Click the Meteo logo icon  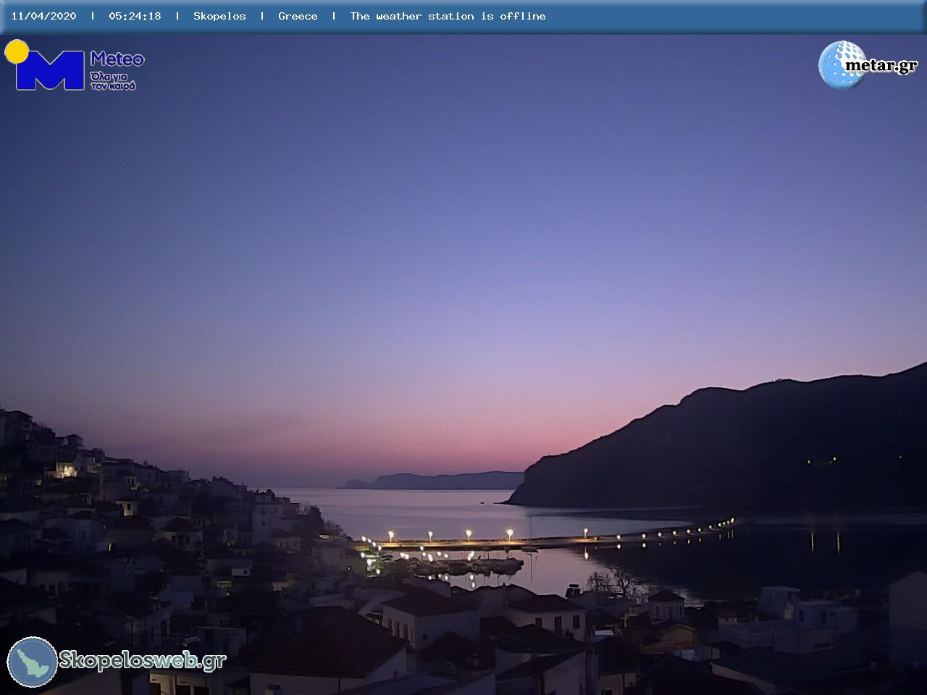(45, 65)
